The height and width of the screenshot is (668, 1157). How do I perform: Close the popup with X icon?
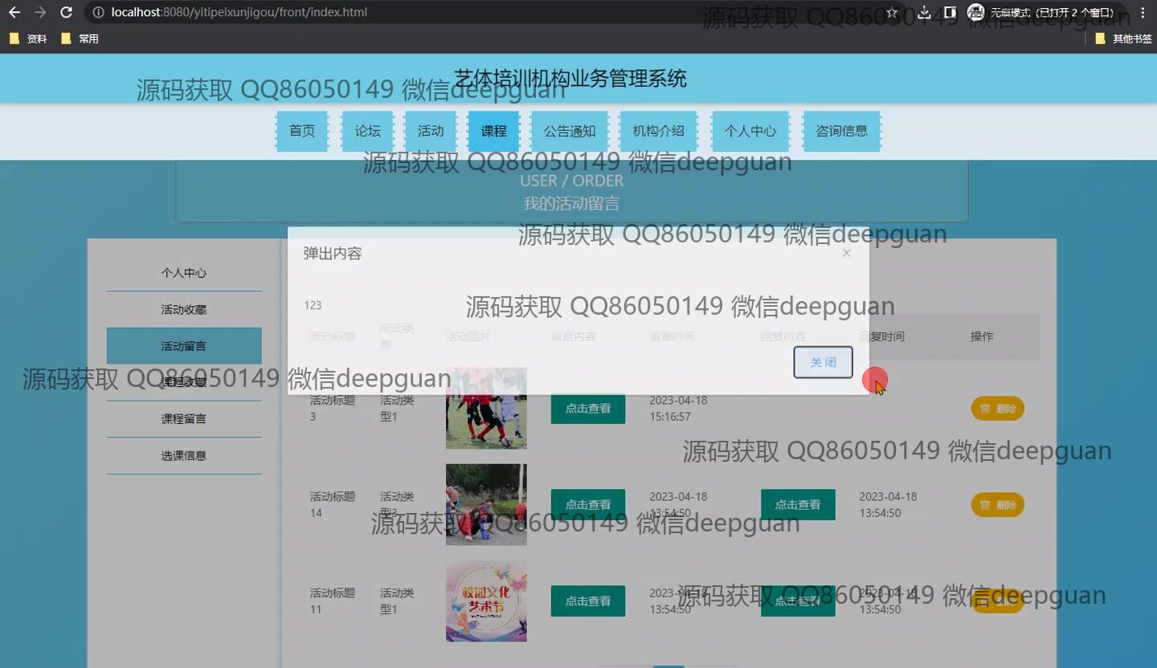pos(846,253)
